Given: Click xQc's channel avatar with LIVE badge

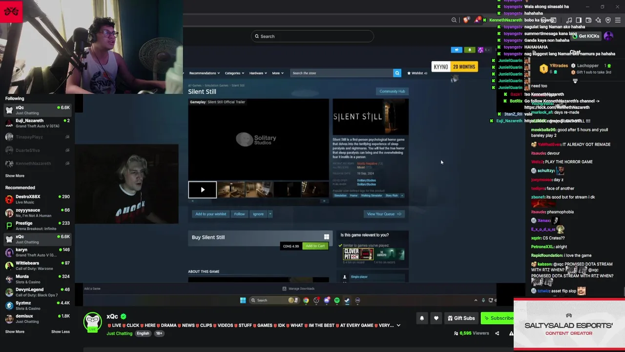Looking at the screenshot, I should point(93,322).
